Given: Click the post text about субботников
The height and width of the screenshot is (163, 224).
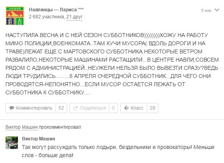Looking at the screenshot, I should point(112,64).
